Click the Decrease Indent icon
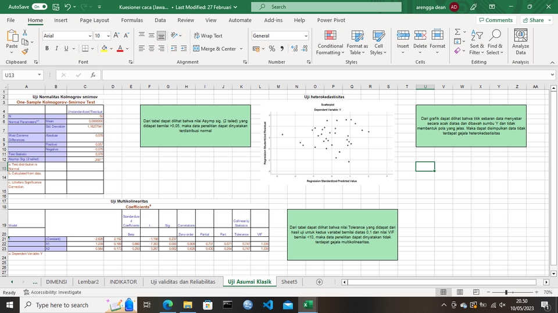Image resolution: width=558 pixels, height=313 pixels. tap(174, 48)
